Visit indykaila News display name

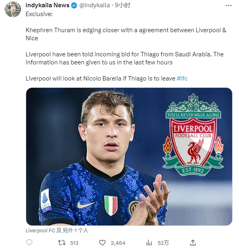click(x=47, y=5)
